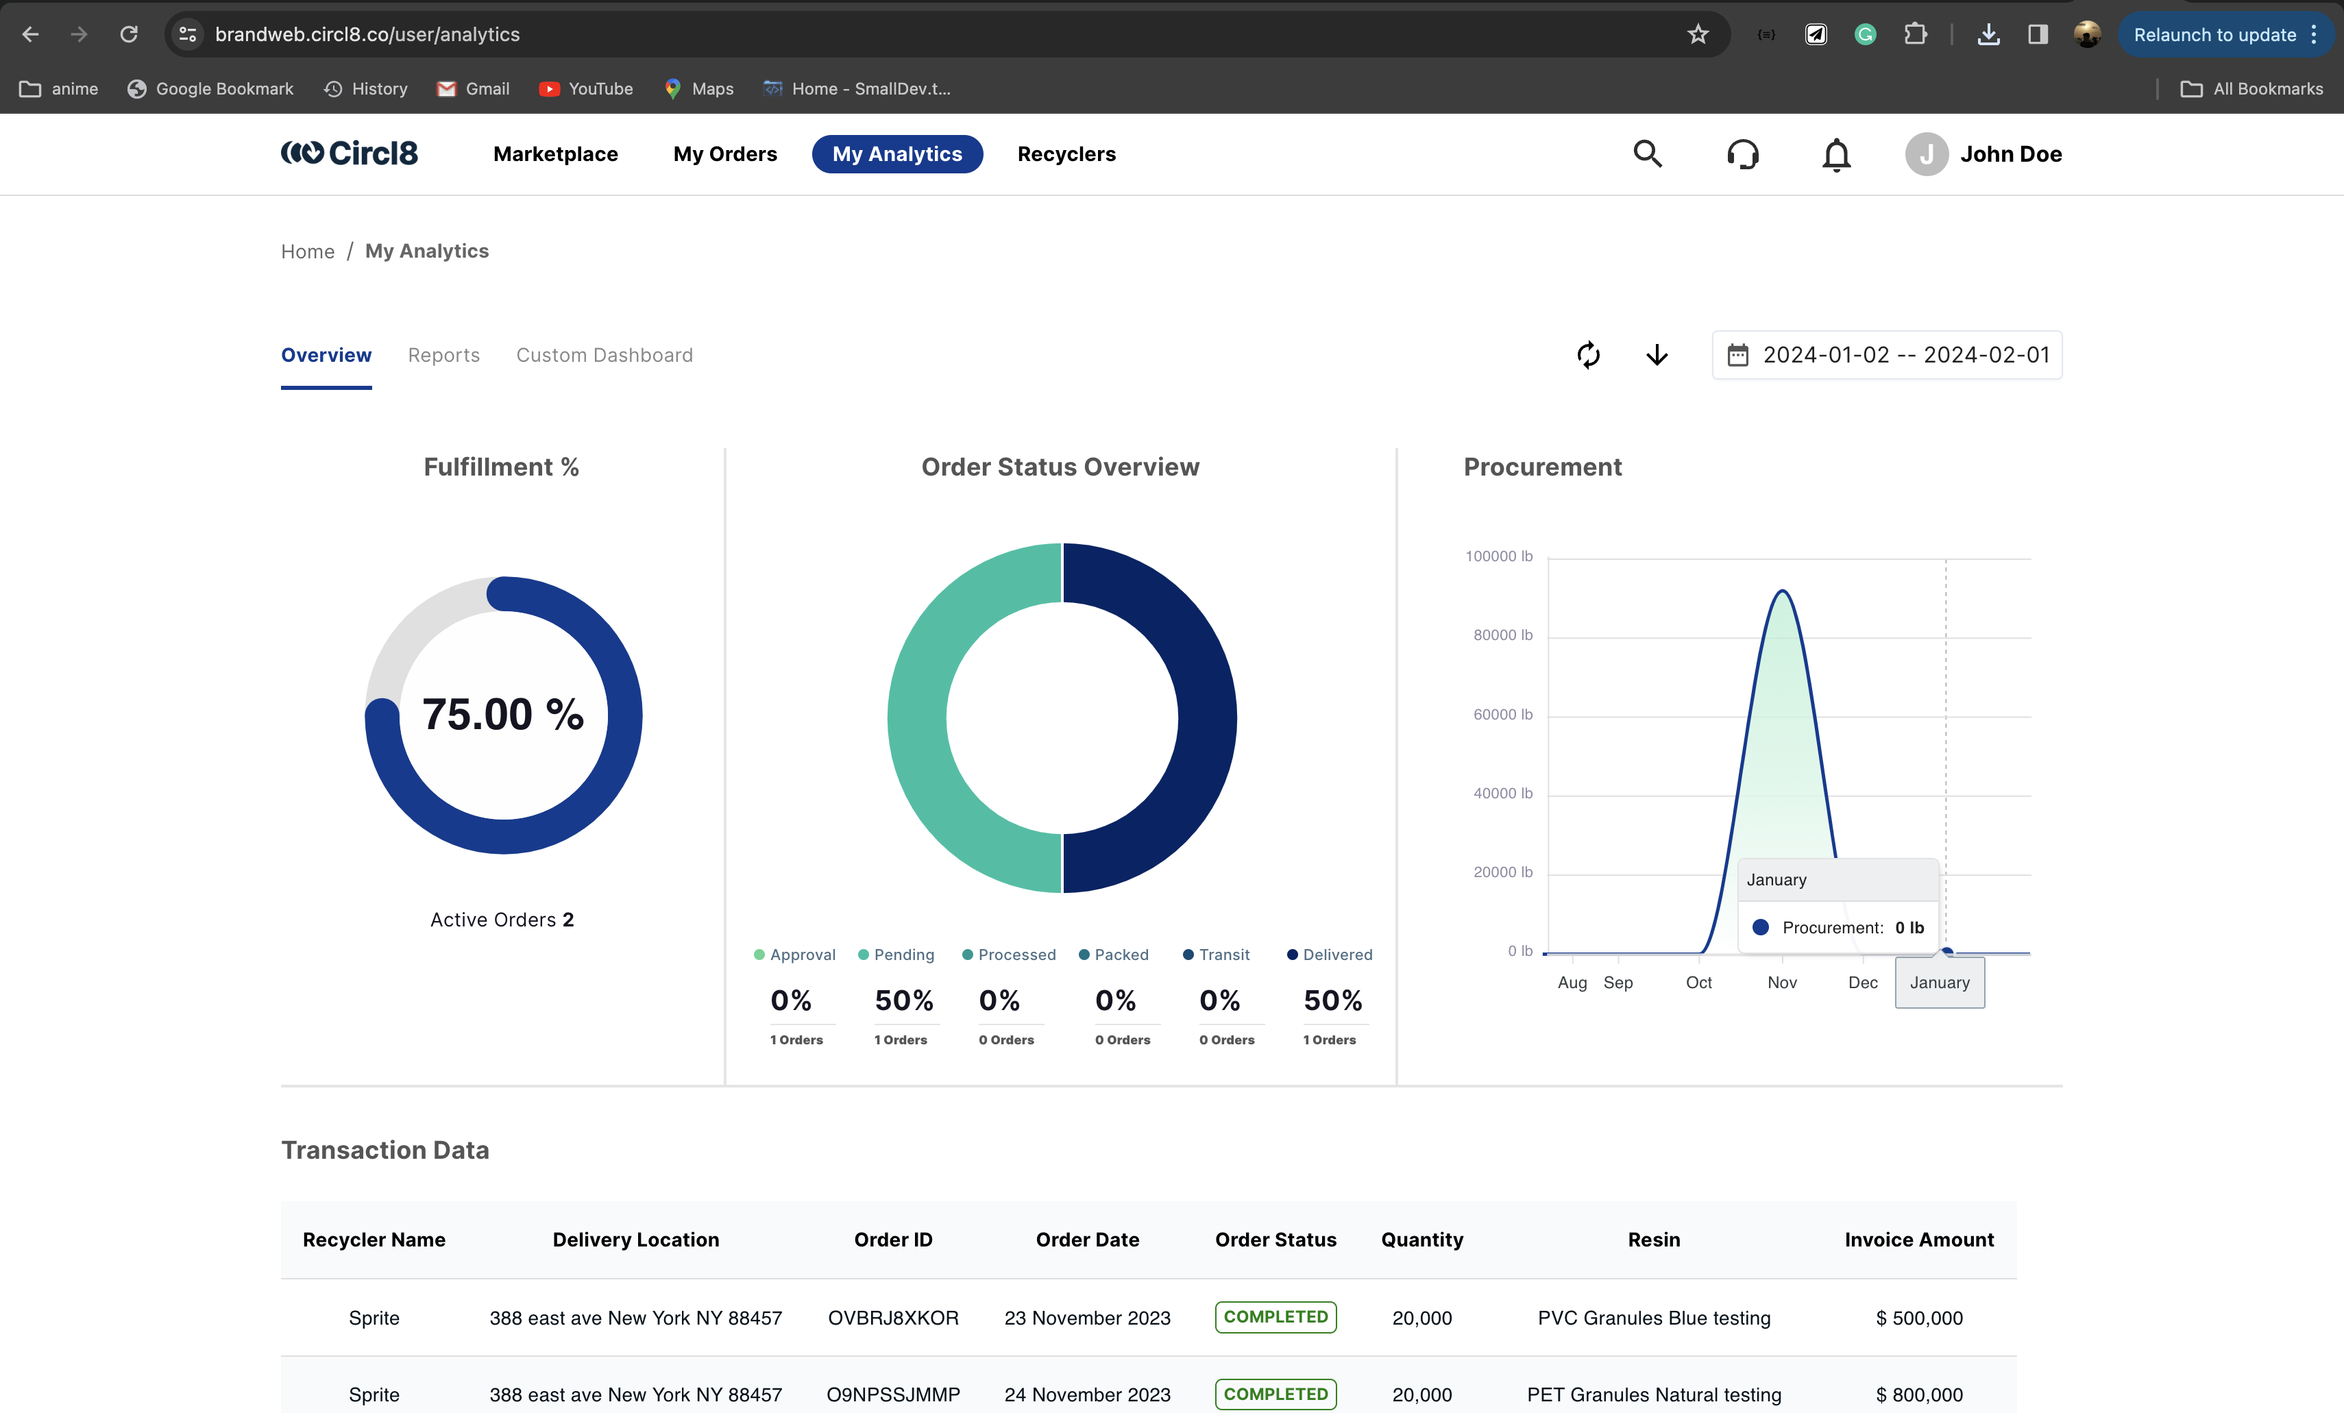The width and height of the screenshot is (2344, 1413).
Task: Click PET Granules Natural testing cell
Action: [1655, 1394]
